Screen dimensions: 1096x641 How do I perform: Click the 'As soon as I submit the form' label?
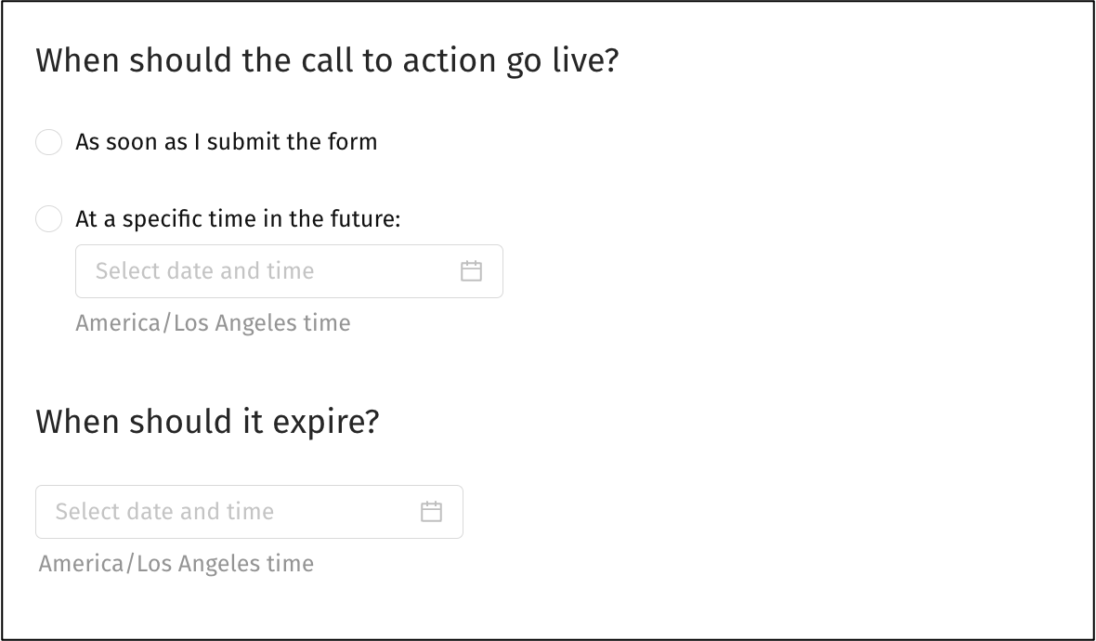point(226,142)
